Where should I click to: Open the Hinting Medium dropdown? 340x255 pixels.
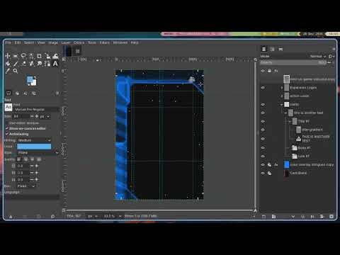[x=34, y=140]
